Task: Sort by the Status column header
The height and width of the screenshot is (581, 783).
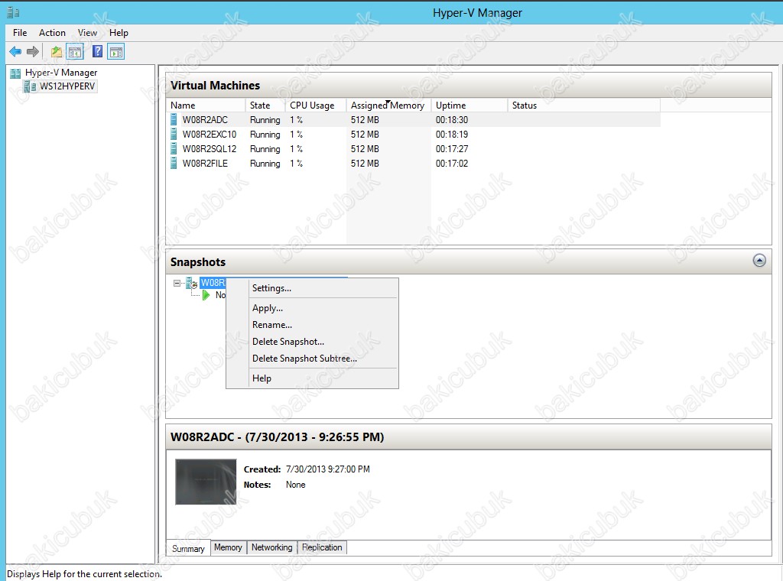Action: (x=583, y=105)
